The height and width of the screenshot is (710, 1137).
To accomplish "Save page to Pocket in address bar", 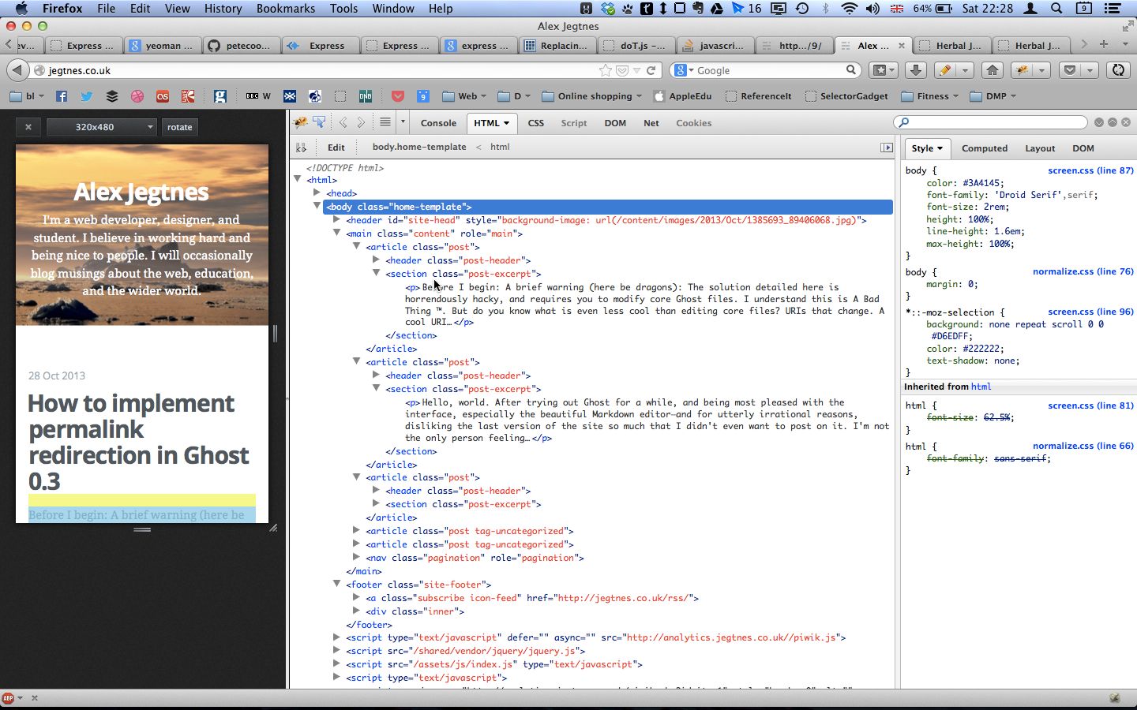I will pos(622,70).
